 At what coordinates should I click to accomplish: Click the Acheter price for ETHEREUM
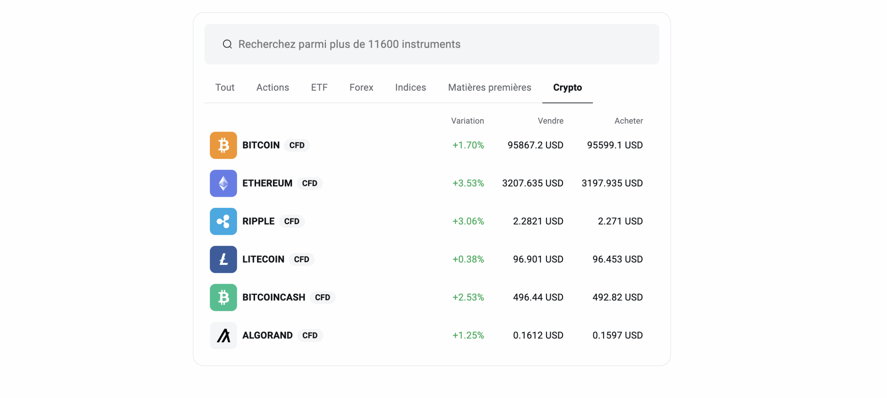click(x=612, y=183)
